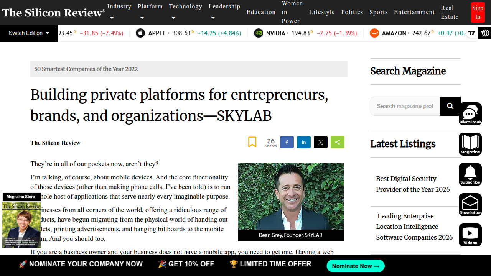Bookmark this article with the bookmark icon
This screenshot has height=276, width=491.
[x=252, y=142]
